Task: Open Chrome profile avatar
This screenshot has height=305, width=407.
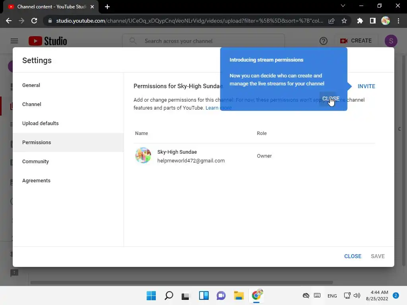Action: tap(386, 21)
